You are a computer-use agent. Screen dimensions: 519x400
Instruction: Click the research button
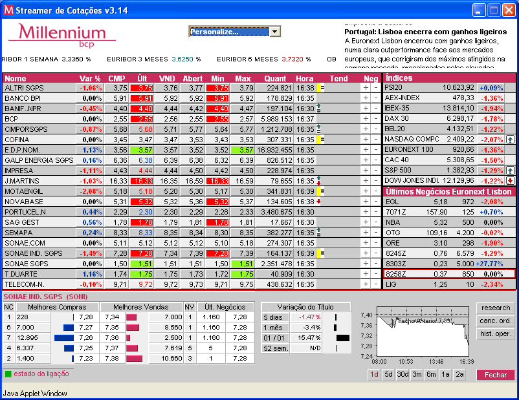tap(496, 308)
